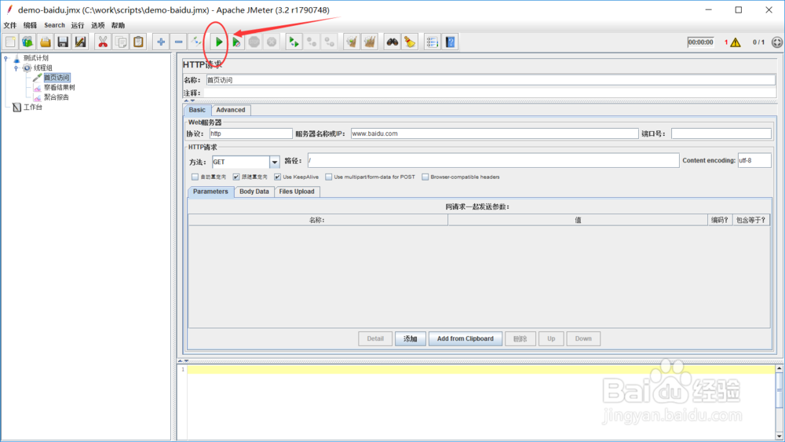The image size is (785, 442).
Task: Collapse all nodes with minus icon
Action: pos(178,42)
